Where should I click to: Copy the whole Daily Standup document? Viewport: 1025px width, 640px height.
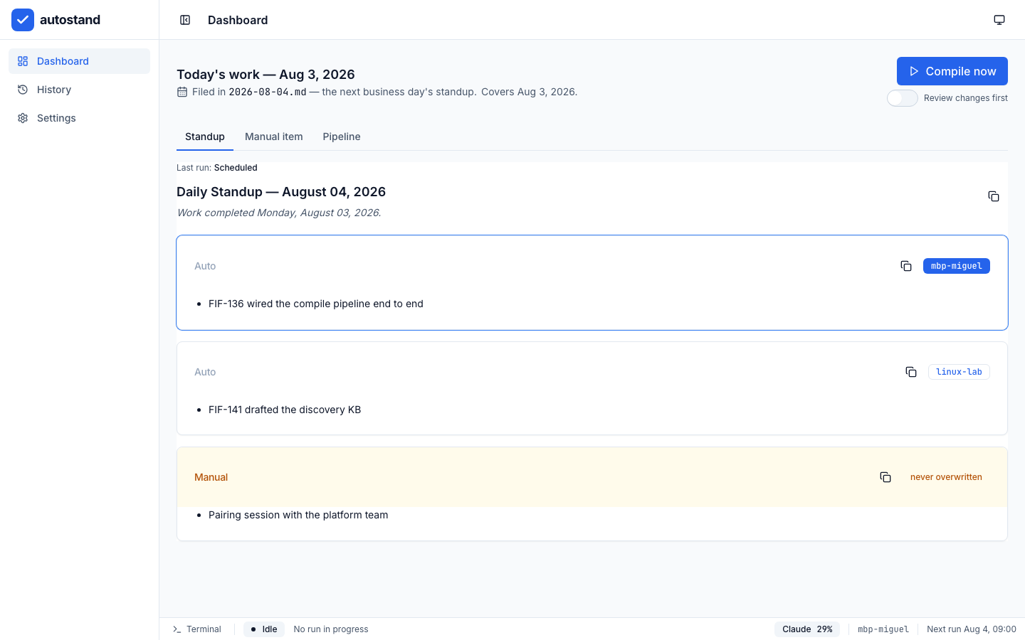994,196
